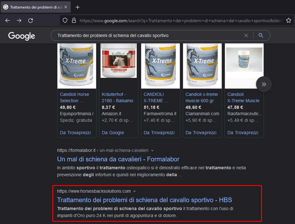Clear the search query with the X icon
Viewport: 295px width, 224px height.
(246, 35)
